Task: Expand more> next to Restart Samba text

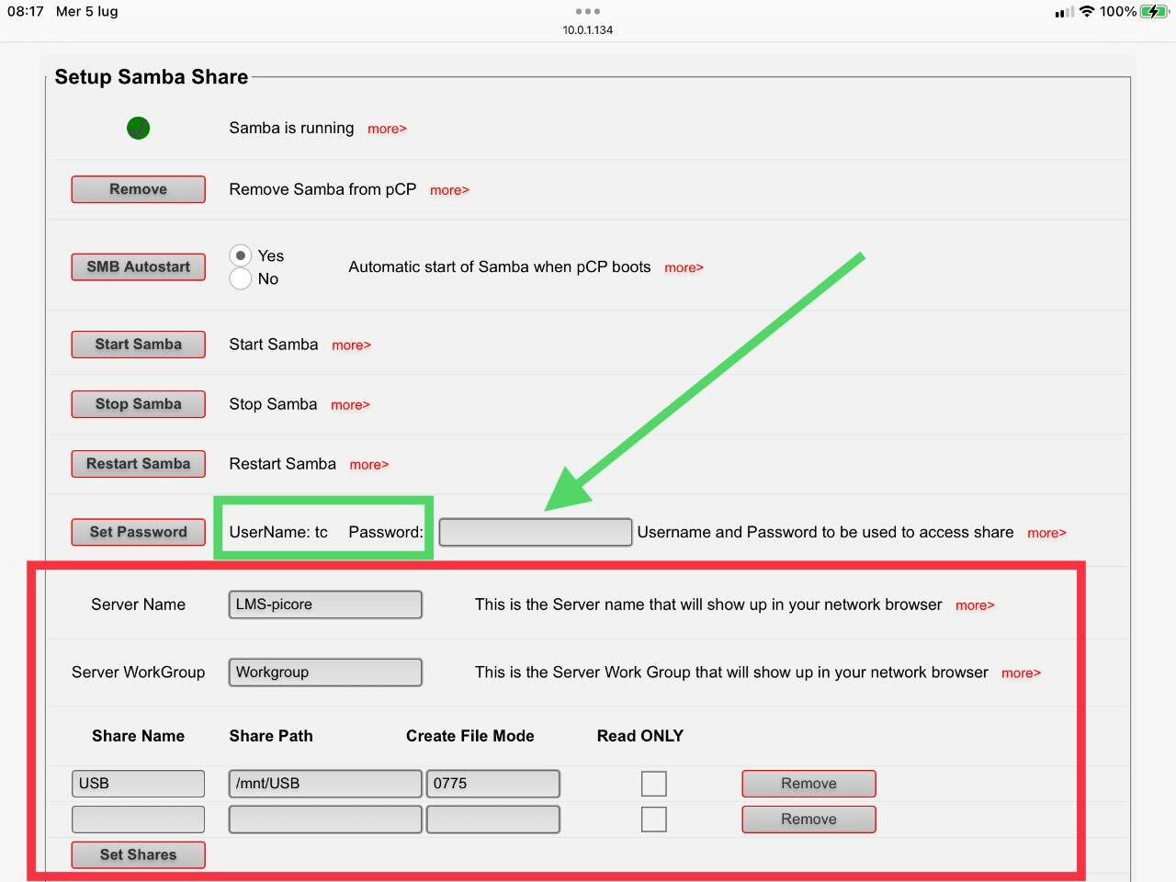Action: (x=369, y=465)
